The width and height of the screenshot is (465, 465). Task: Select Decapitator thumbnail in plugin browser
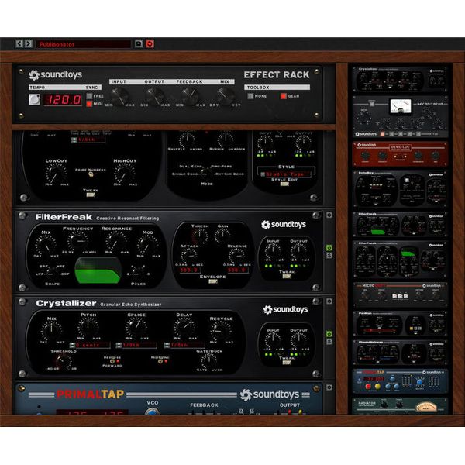tap(401, 117)
